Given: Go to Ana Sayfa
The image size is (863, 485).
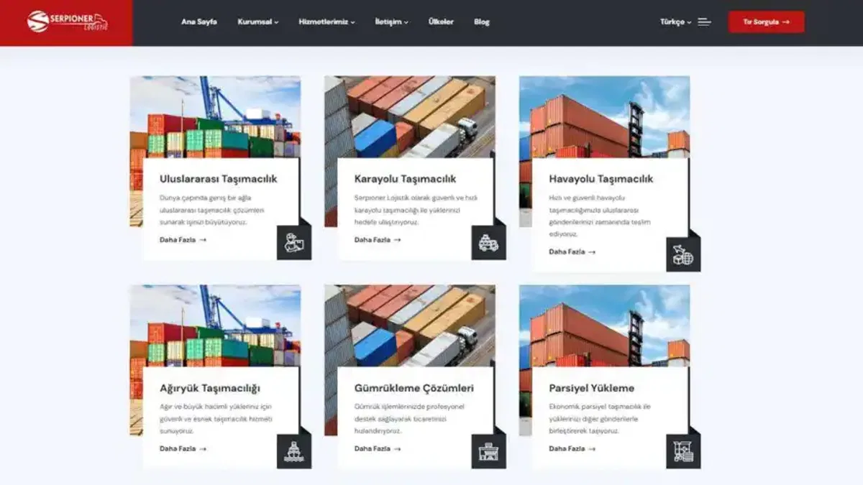Looking at the screenshot, I should pyautogui.click(x=199, y=22).
